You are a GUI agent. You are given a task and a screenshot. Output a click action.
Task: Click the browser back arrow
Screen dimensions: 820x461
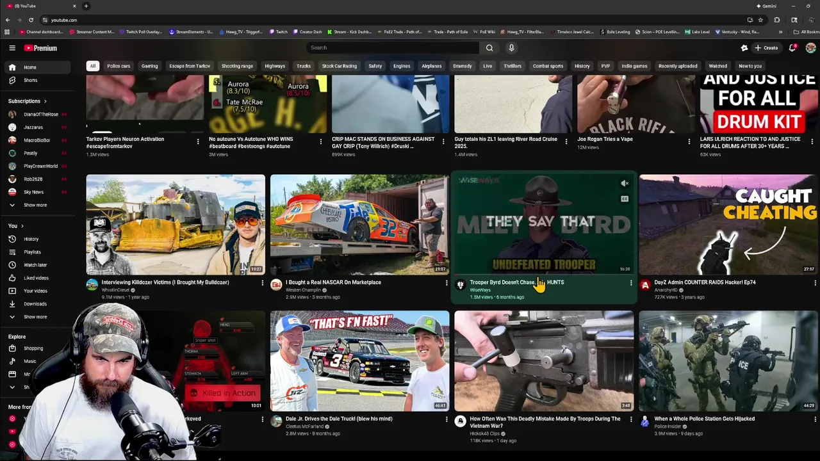8,20
